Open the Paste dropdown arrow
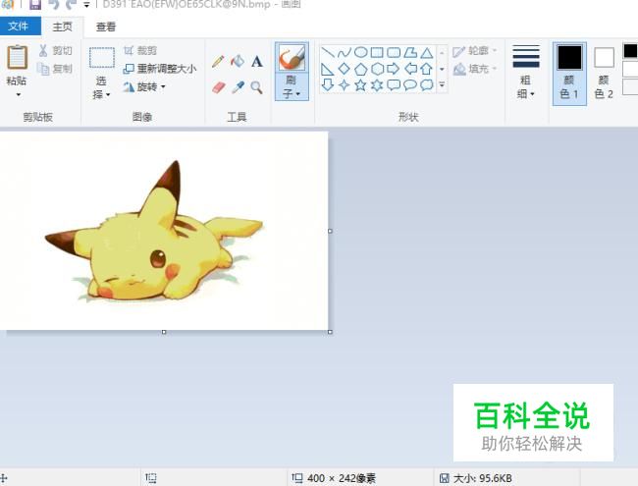638x486 pixels. (x=18, y=95)
